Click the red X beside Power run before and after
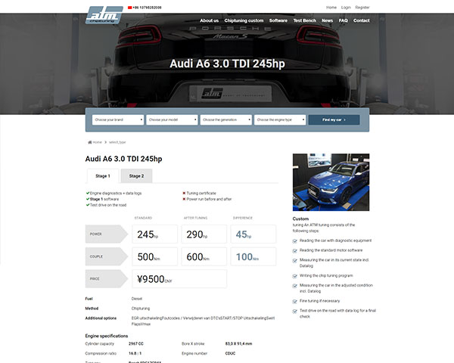The height and width of the screenshot is (363, 454). (x=184, y=199)
